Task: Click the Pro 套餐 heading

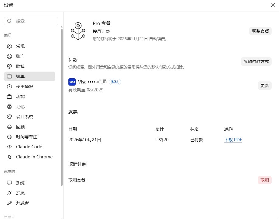Action: click(x=102, y=23)
